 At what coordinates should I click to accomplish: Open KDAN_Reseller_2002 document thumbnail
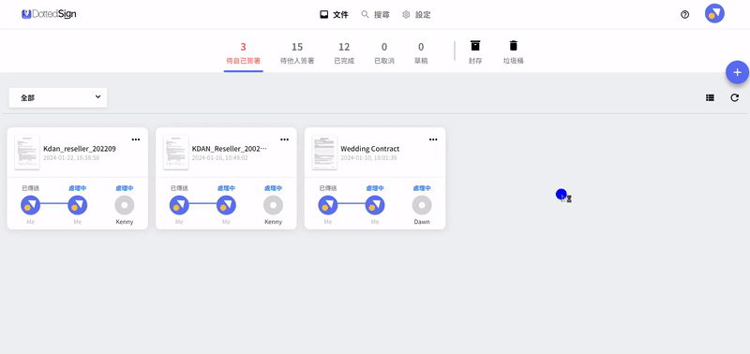coord(176,153)
